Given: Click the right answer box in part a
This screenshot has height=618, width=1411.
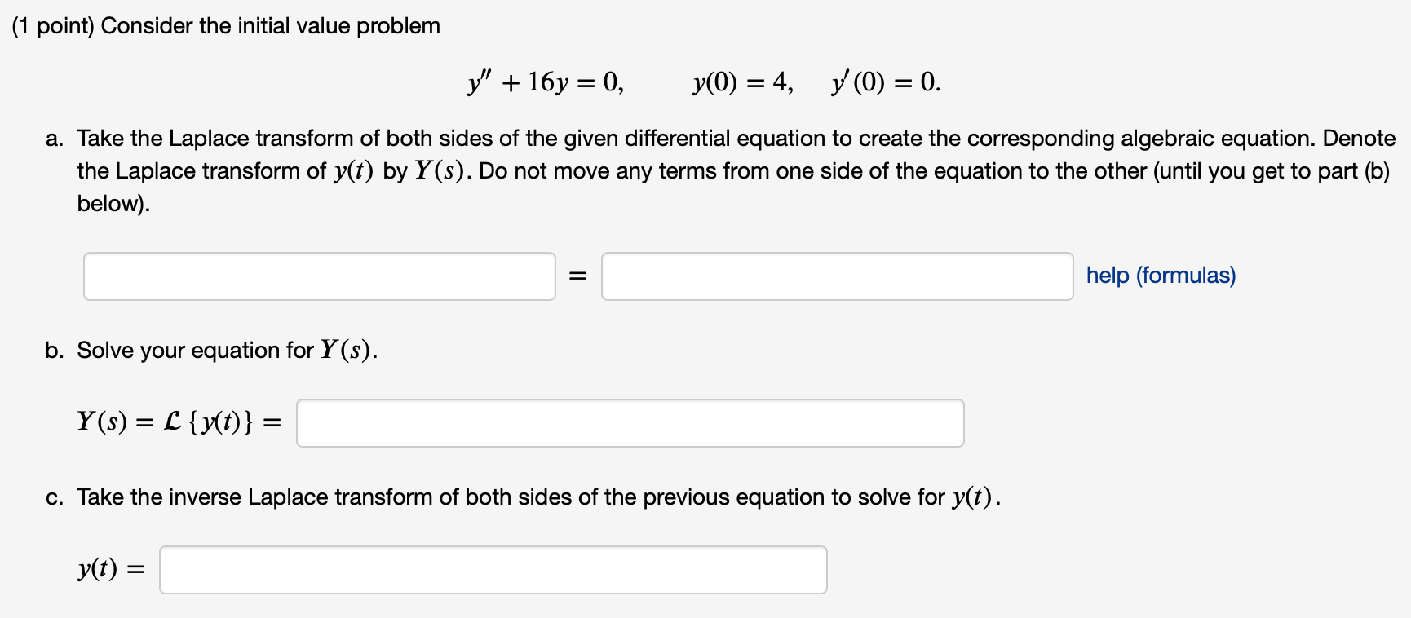Looking at the screenshot, I should click(837, 276).
